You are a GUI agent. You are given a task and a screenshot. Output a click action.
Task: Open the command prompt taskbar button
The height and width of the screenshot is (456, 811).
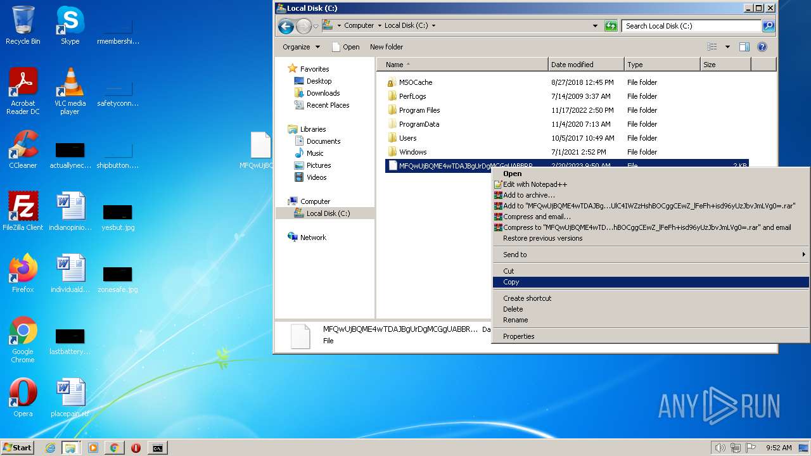157,448
